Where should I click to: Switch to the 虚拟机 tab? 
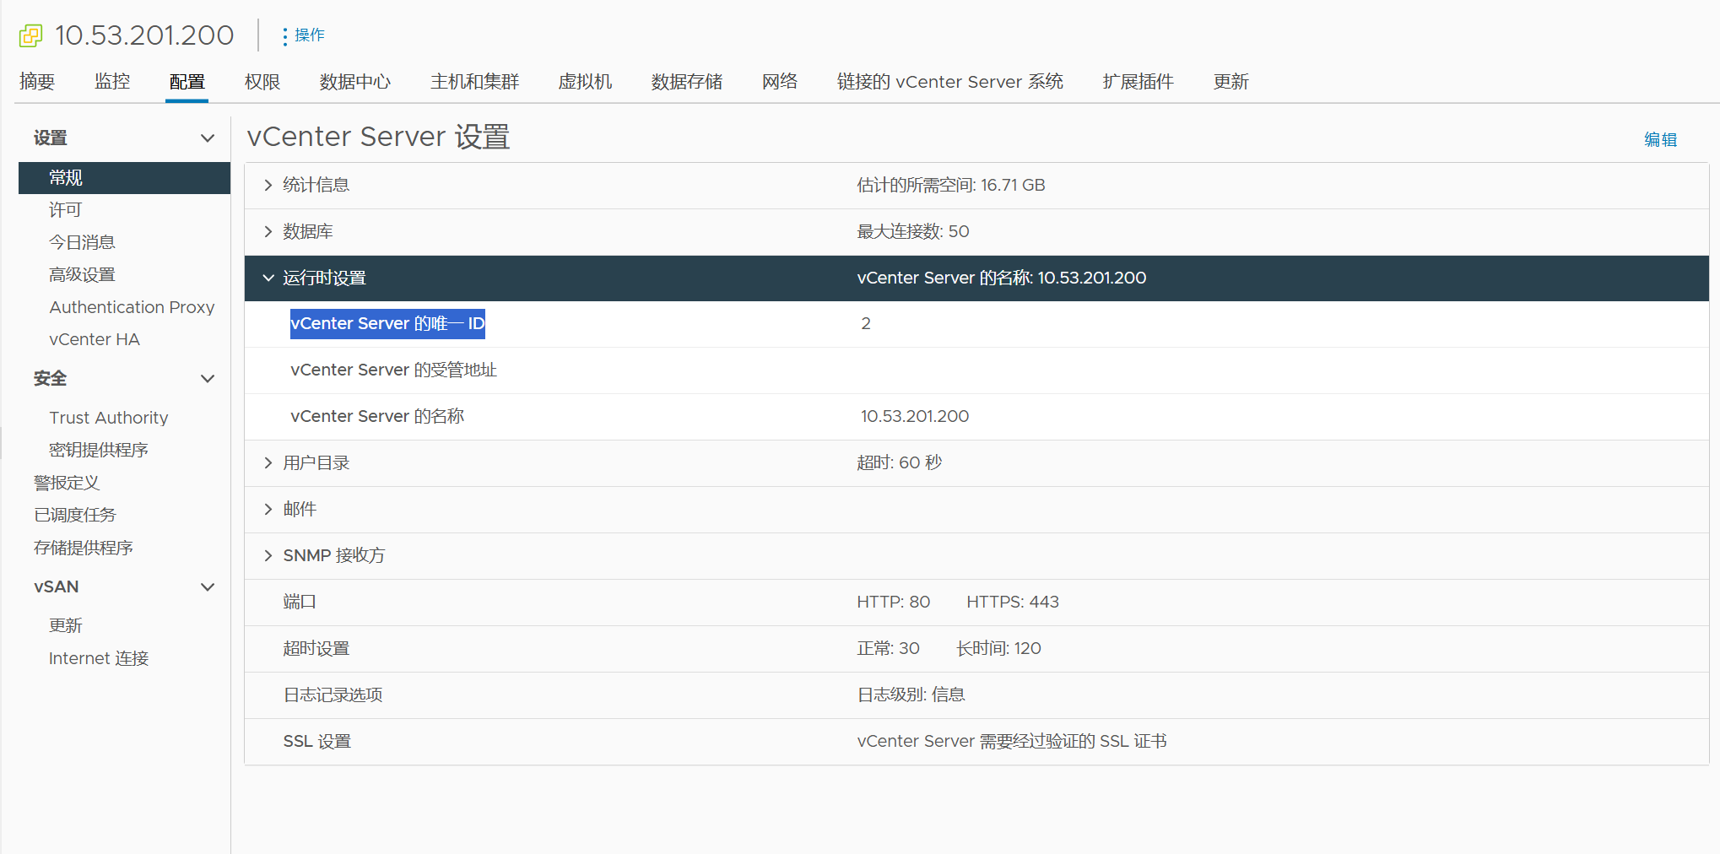[585, 82]
